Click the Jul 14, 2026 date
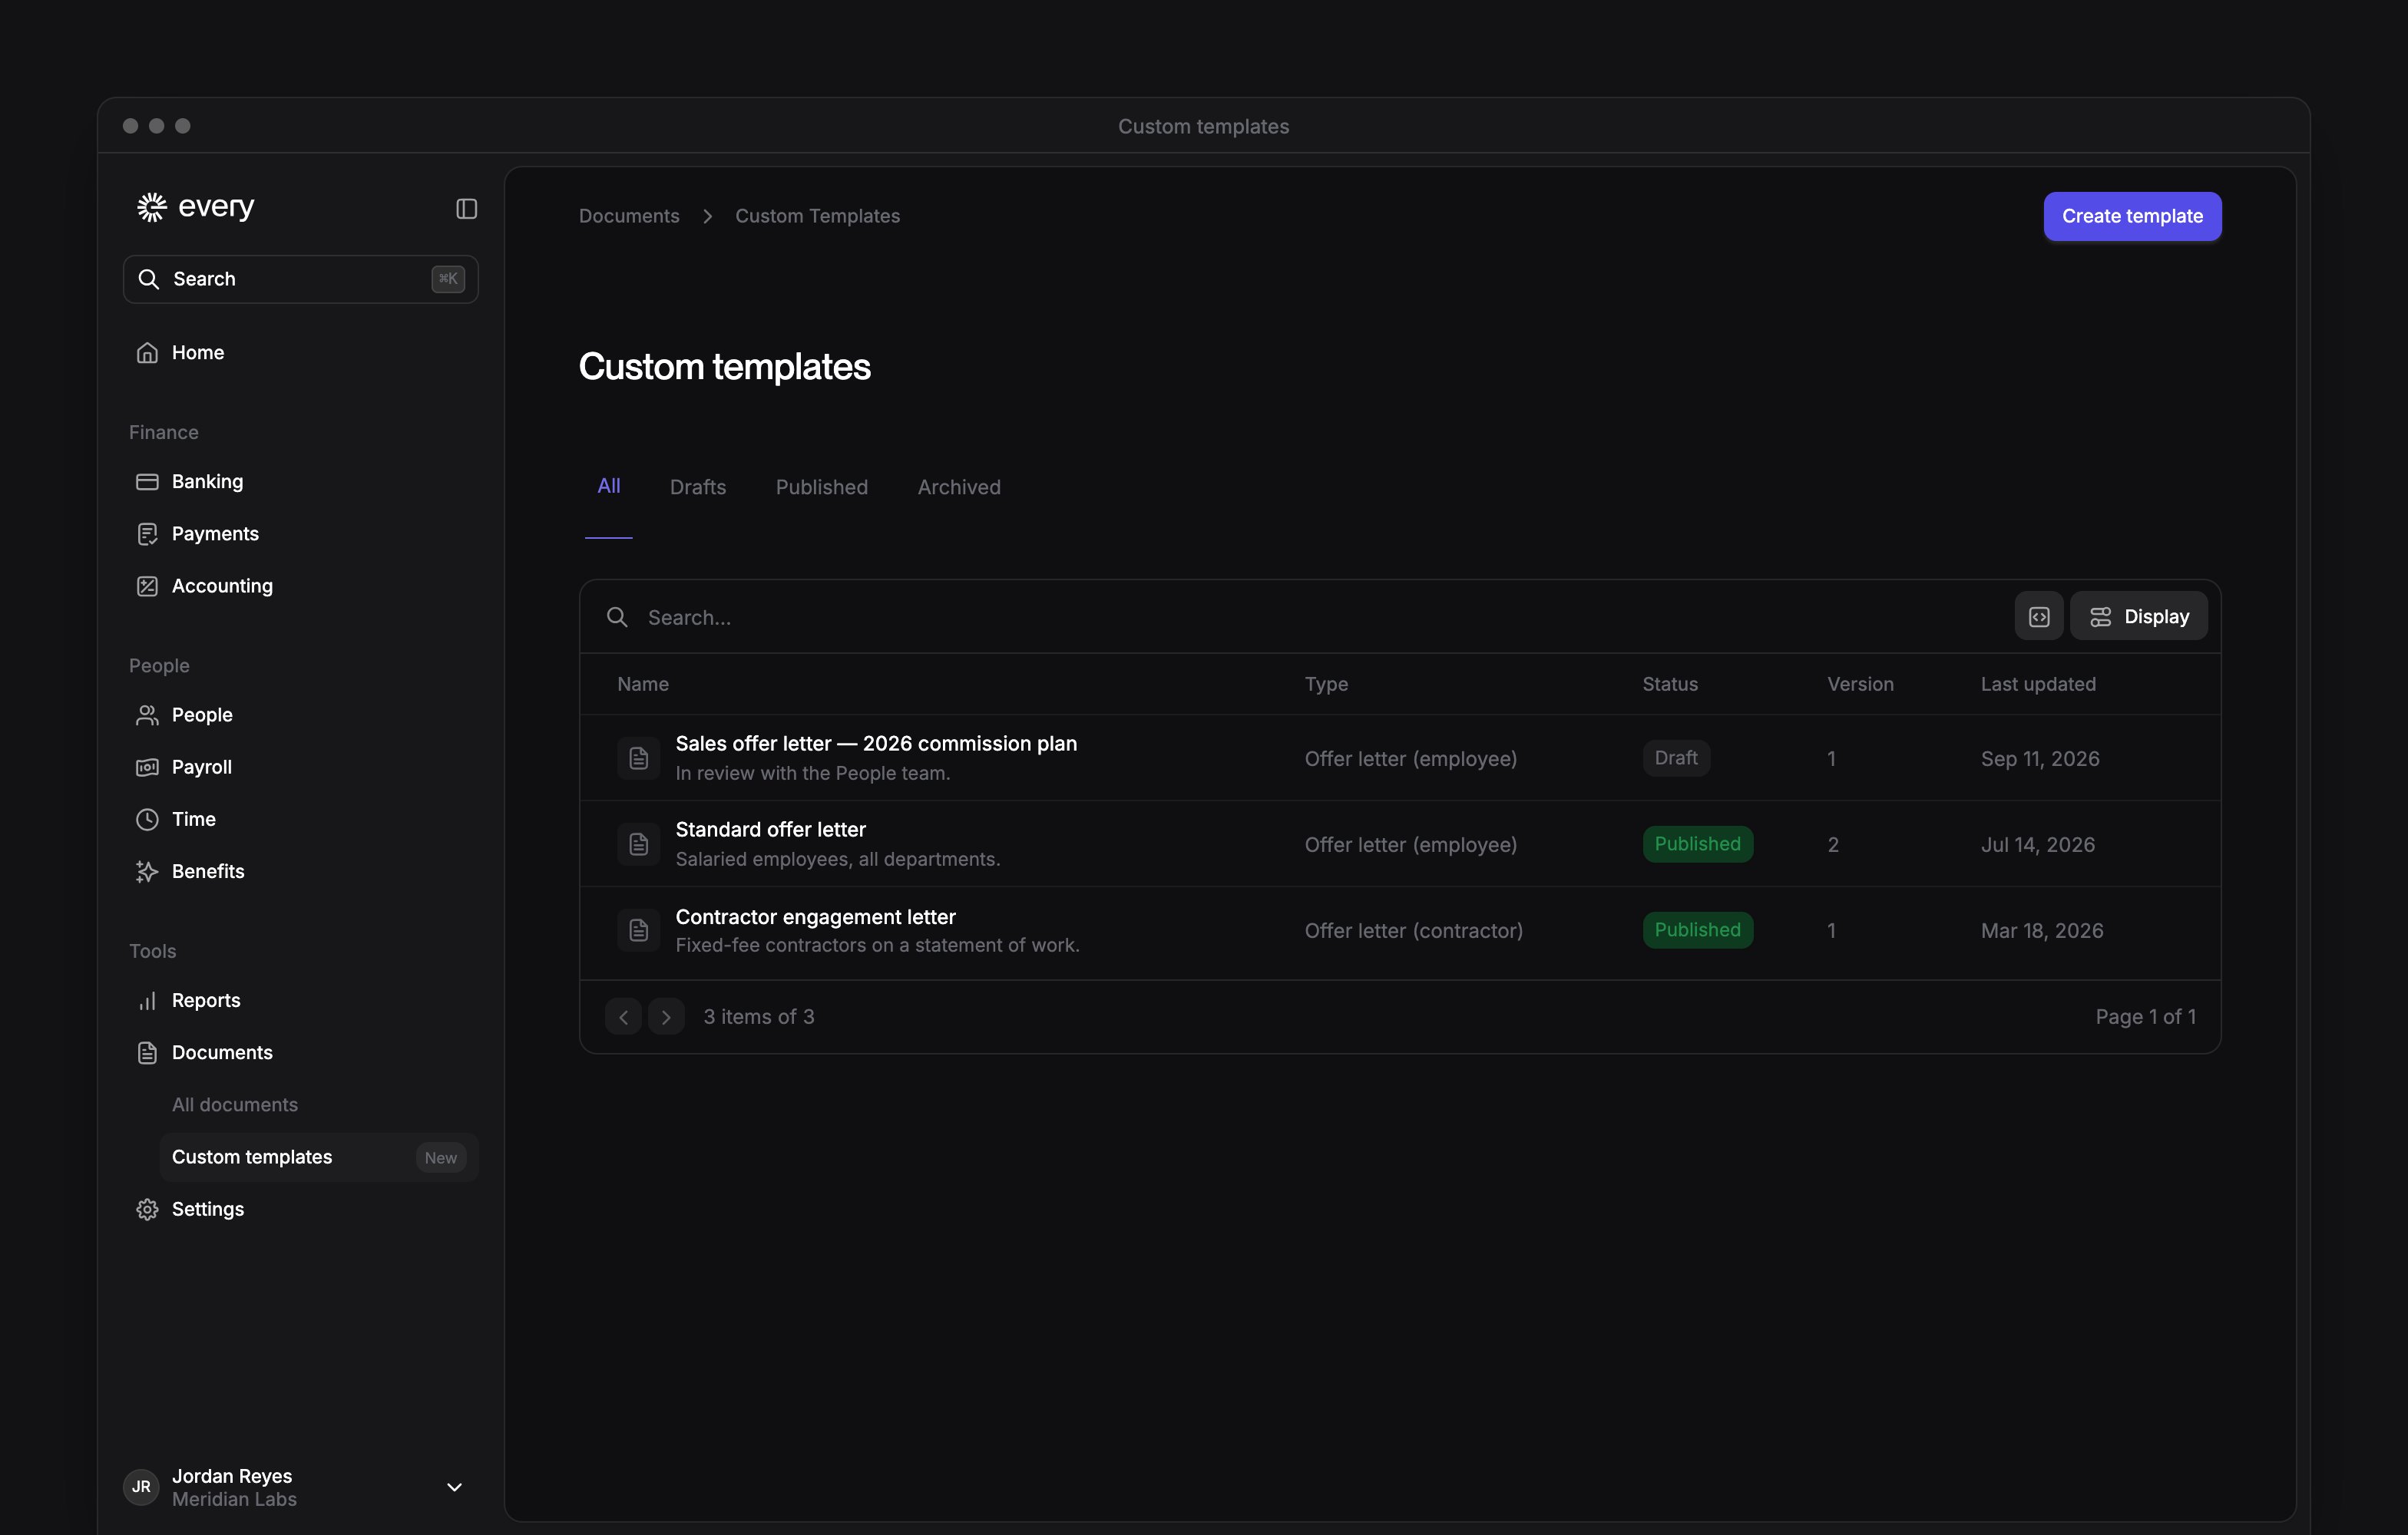The image size is (2408, 1535). point(2038,844)
